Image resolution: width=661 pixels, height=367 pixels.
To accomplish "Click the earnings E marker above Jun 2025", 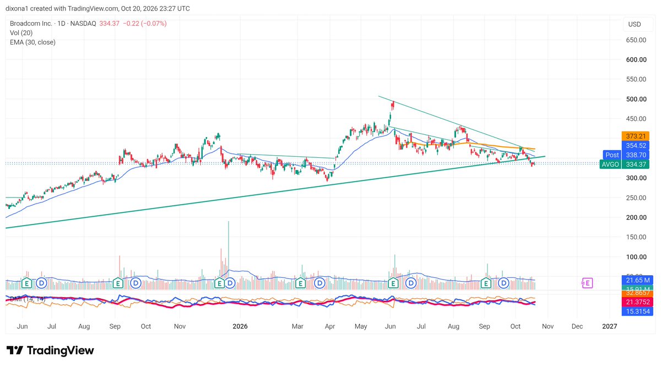I will (x=25, y=283).
